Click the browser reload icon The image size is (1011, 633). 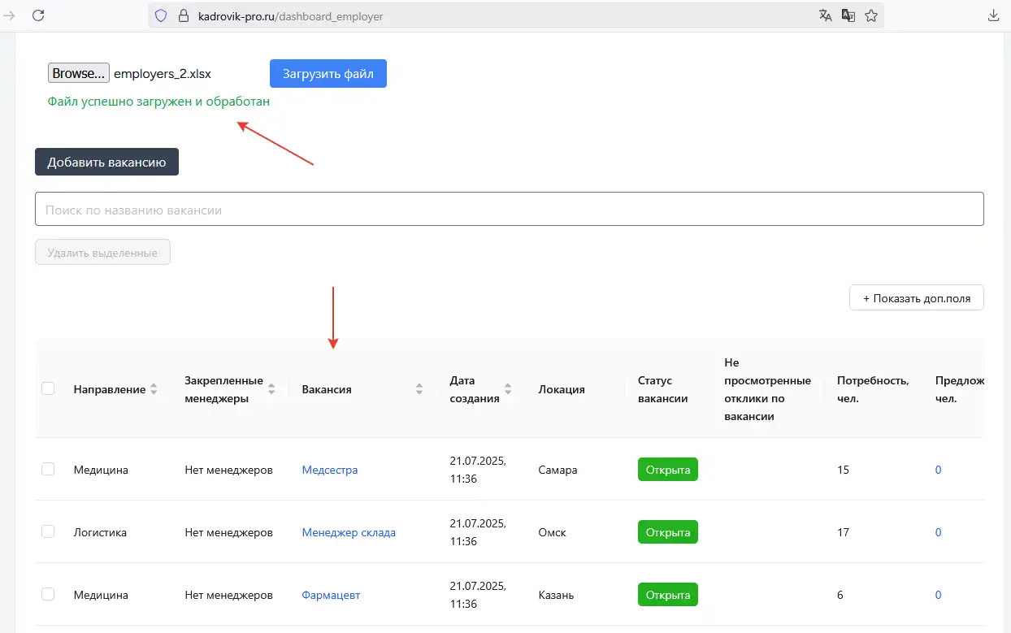pyautogui.click(x=37, y=15)
